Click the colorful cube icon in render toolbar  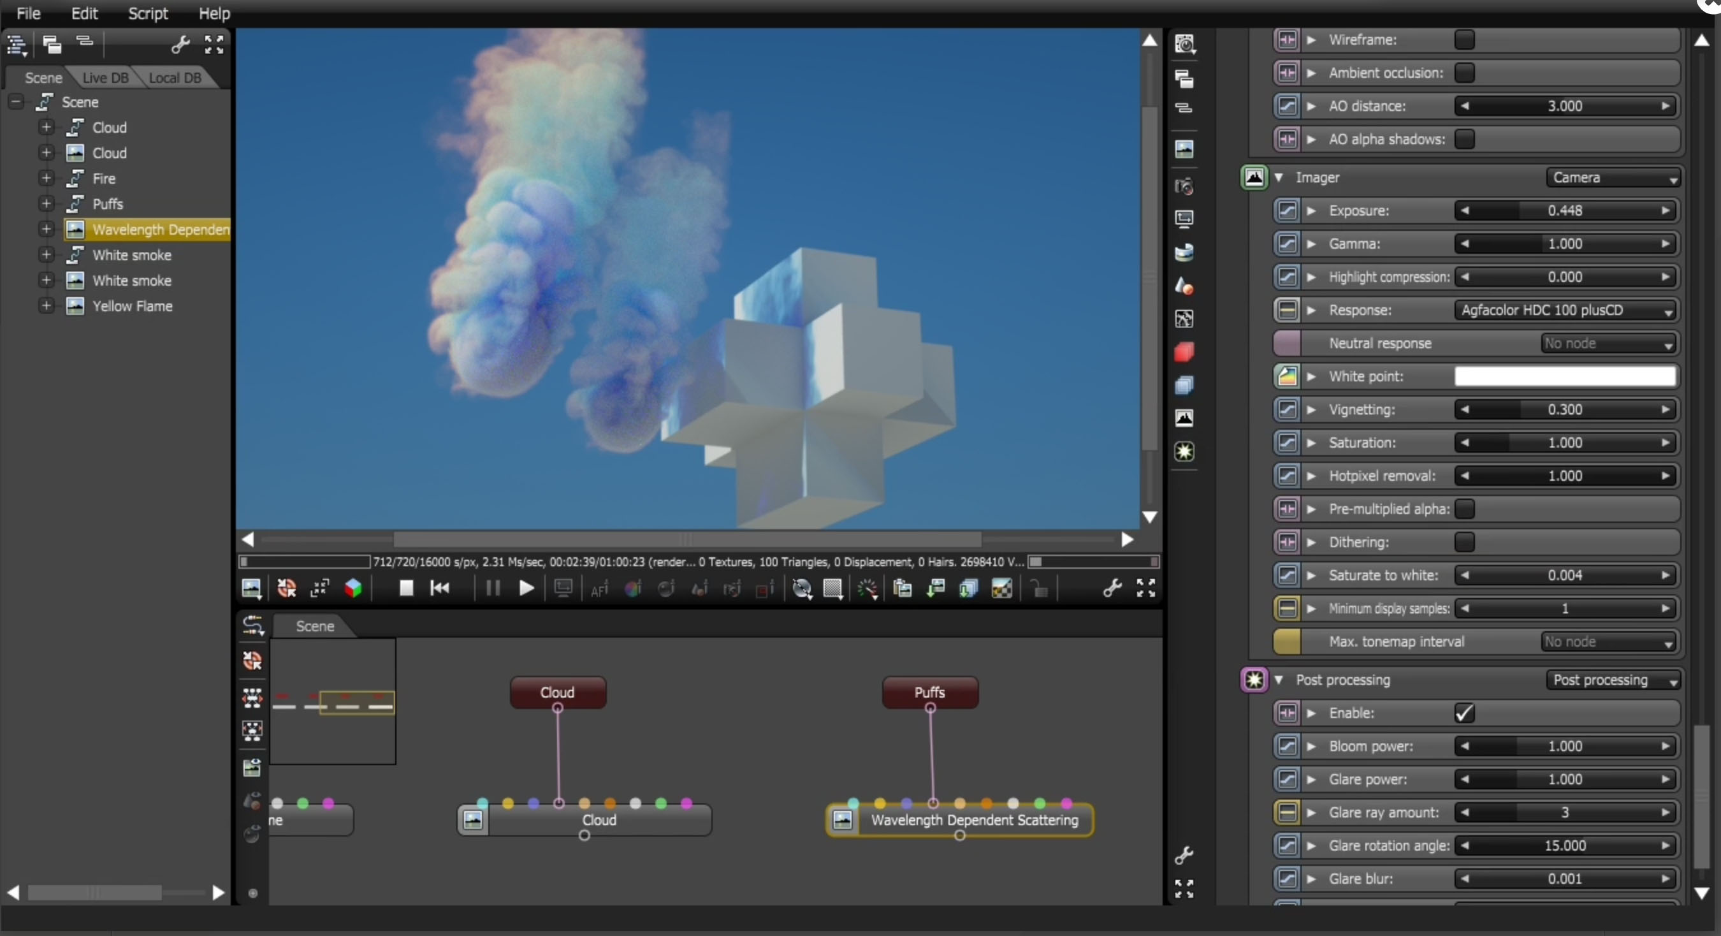pyautogui.click(x=353, y=588)
